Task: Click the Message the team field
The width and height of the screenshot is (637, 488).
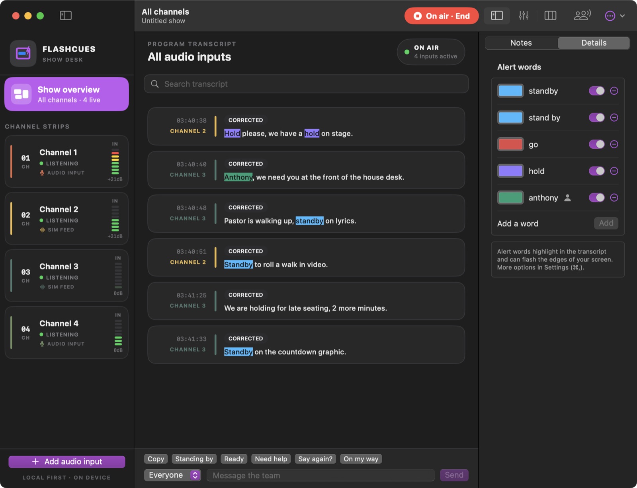Action: pyautogui.click(x=320, y=475)
